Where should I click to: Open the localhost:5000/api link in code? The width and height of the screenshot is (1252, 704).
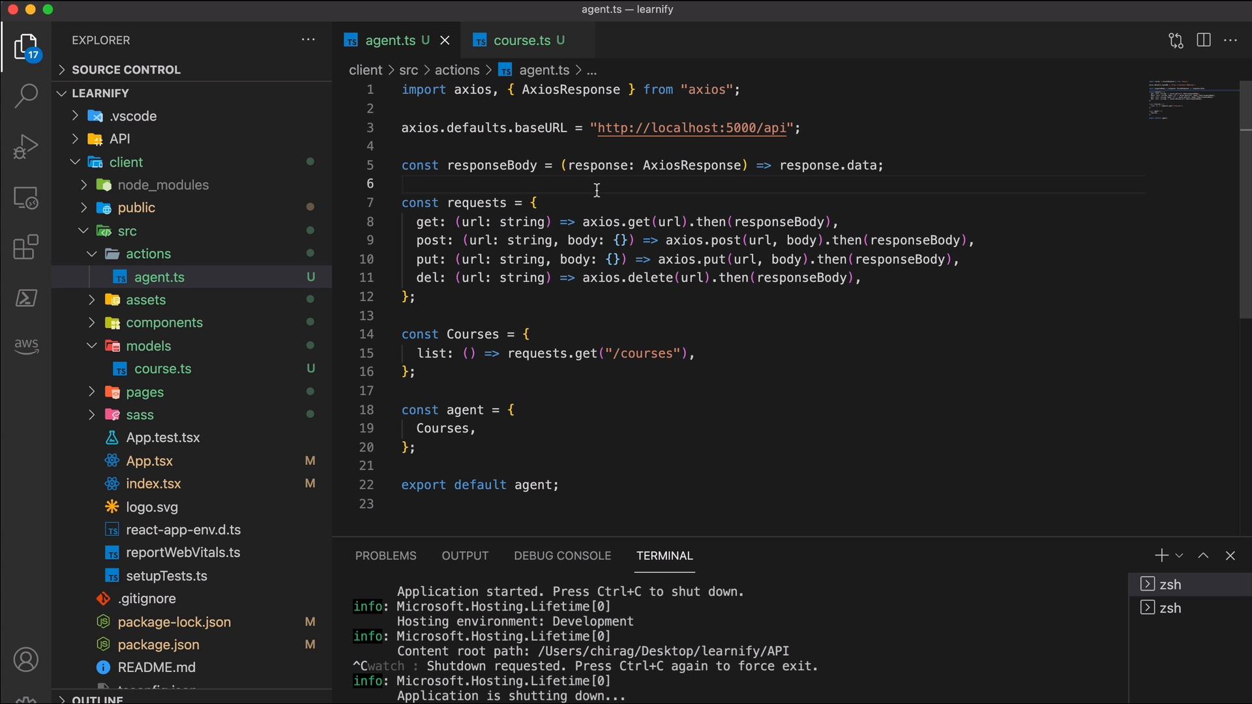(x=691, y=128)
